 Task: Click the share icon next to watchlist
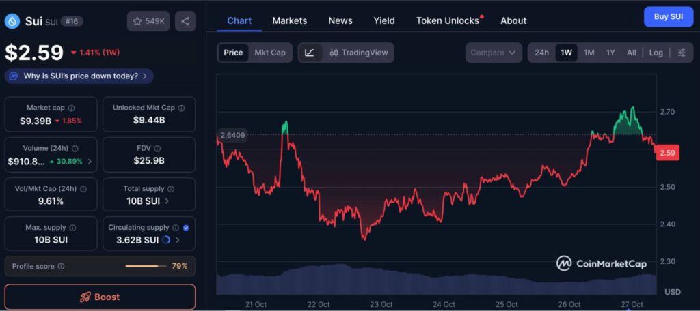(x=185, y=21)
